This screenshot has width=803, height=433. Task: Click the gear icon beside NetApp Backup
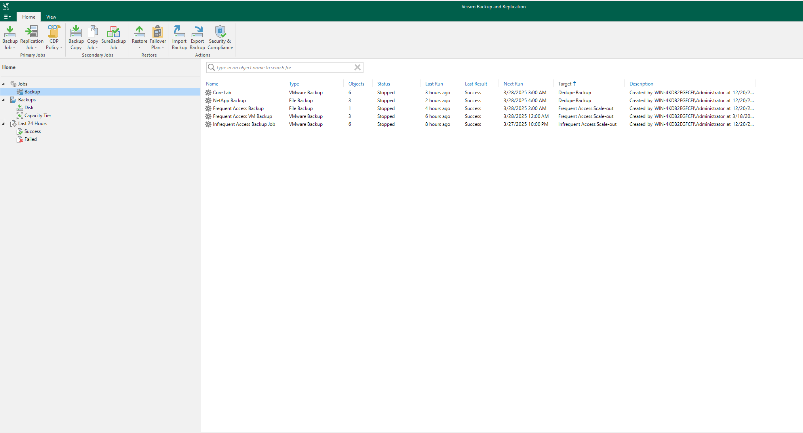coord(208,101)
